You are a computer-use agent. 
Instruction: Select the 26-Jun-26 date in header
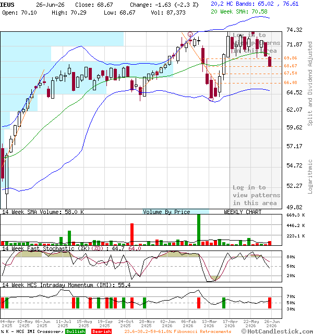pos(50,5)
